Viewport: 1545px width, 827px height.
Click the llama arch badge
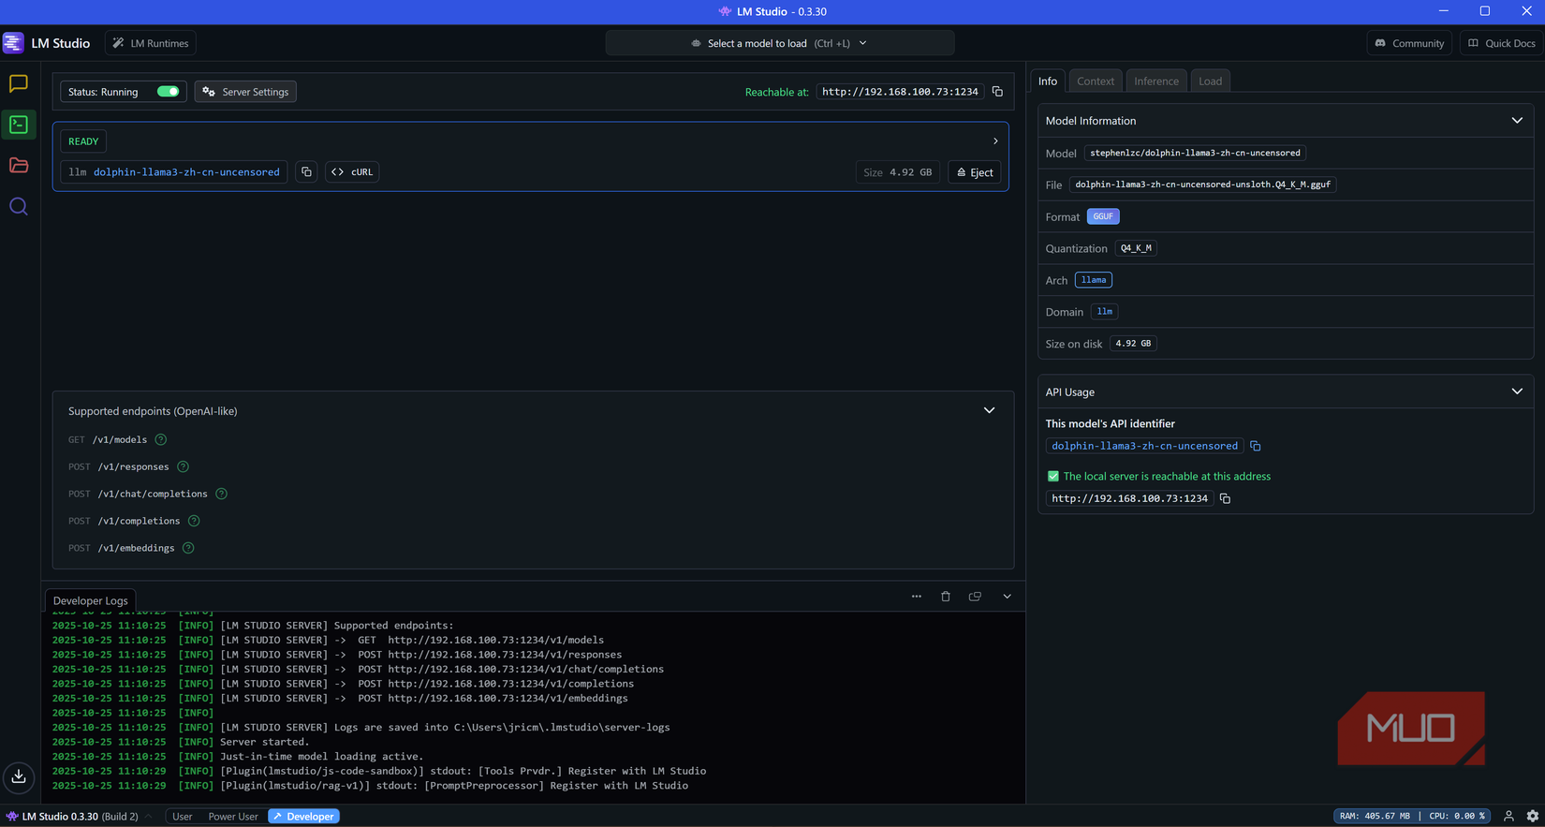[1094, 280]
